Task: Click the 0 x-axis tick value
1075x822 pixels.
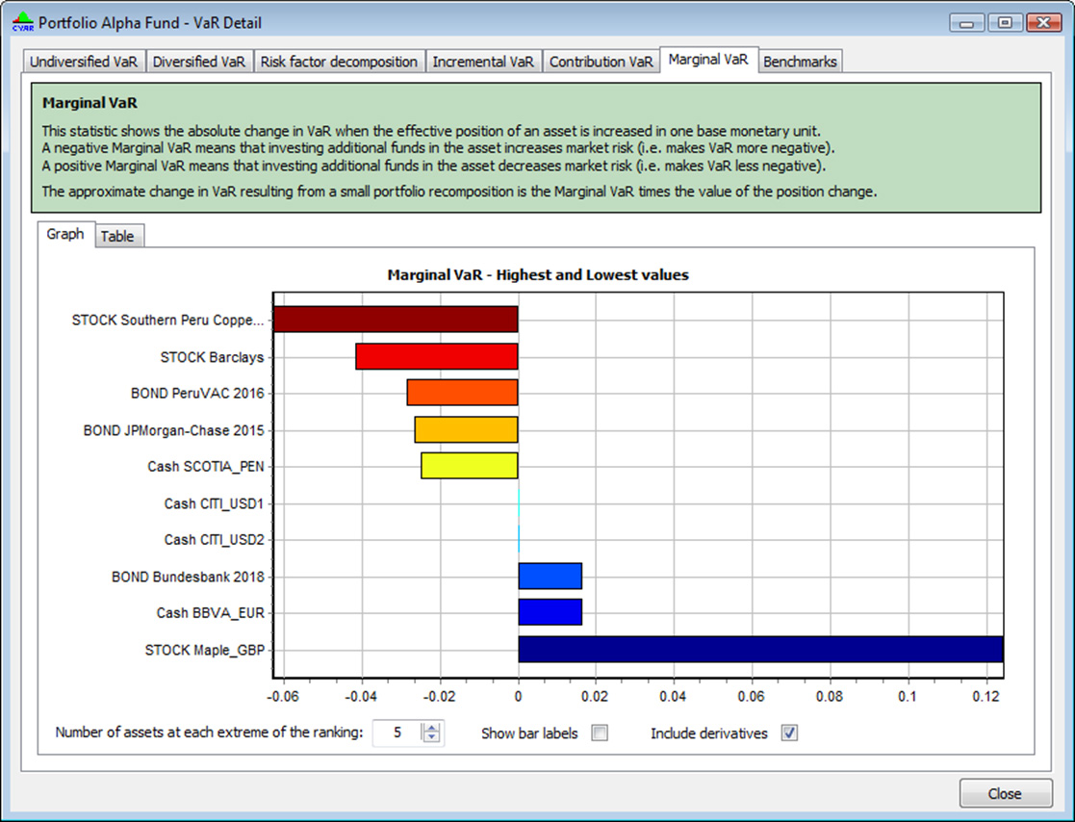Action: point(519,697)
